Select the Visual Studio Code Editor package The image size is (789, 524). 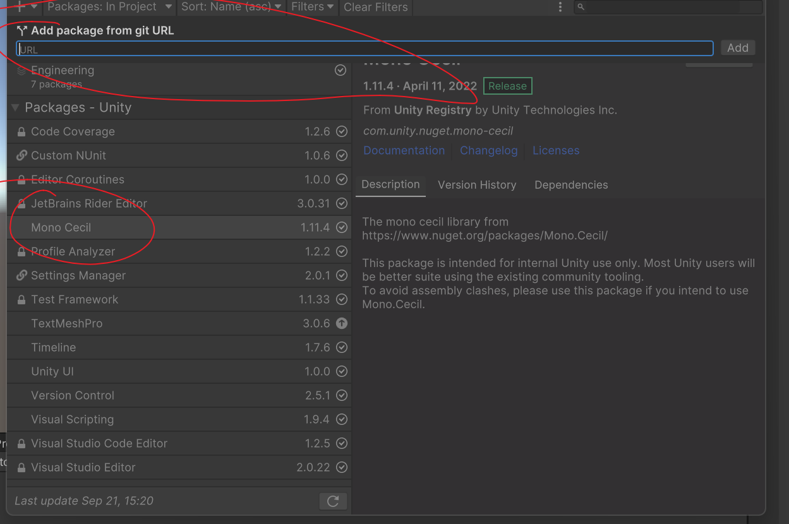coord(179,444)
